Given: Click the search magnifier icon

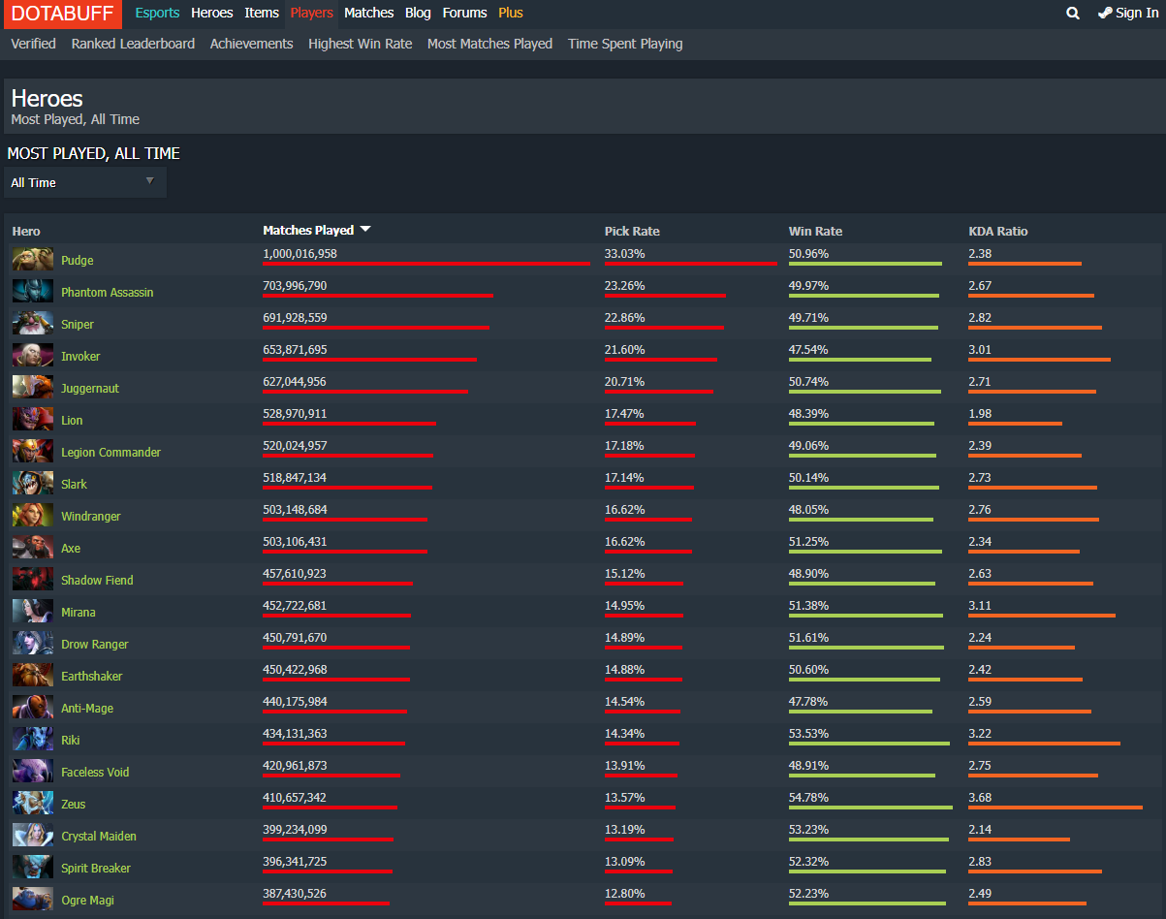Looking at the screenshot, I should [1072, 14].
